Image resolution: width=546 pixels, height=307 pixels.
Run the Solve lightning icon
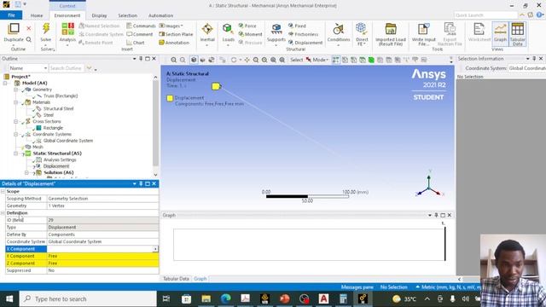coord(46,28)
